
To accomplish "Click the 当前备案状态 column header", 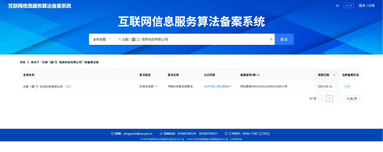I will [350, 75].
